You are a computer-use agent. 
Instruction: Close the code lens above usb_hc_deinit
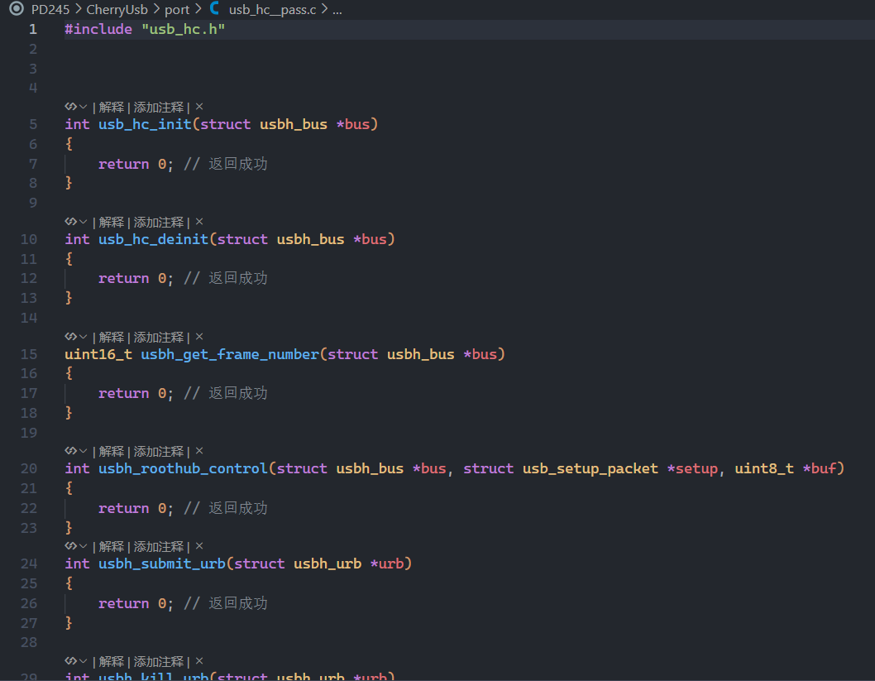point(199,222)
